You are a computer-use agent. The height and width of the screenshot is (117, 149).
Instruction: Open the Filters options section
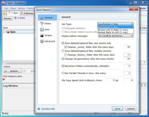click(48, 23)
